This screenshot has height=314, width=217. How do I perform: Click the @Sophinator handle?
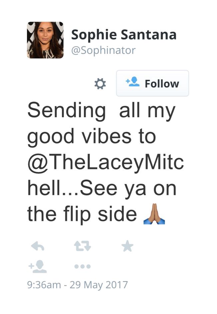click(103, 50)
